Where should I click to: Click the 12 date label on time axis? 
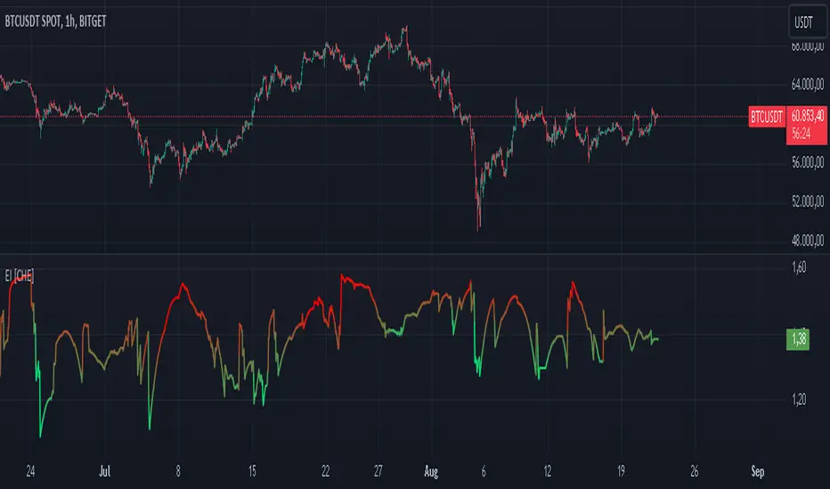click(x=548, y=471)
